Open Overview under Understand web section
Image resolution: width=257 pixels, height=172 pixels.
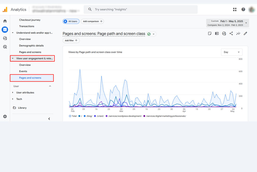(x=25, y=39)
